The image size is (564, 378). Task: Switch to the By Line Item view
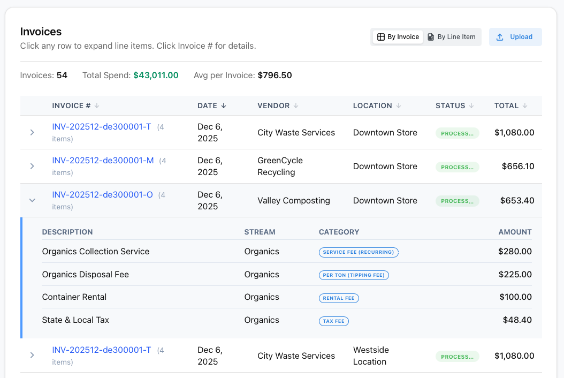(x=452, y=37)
